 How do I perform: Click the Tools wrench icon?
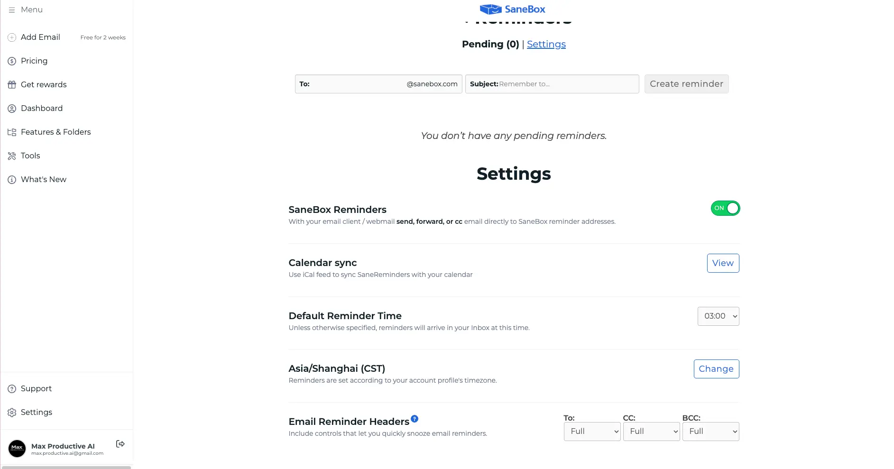pos(12,156)
